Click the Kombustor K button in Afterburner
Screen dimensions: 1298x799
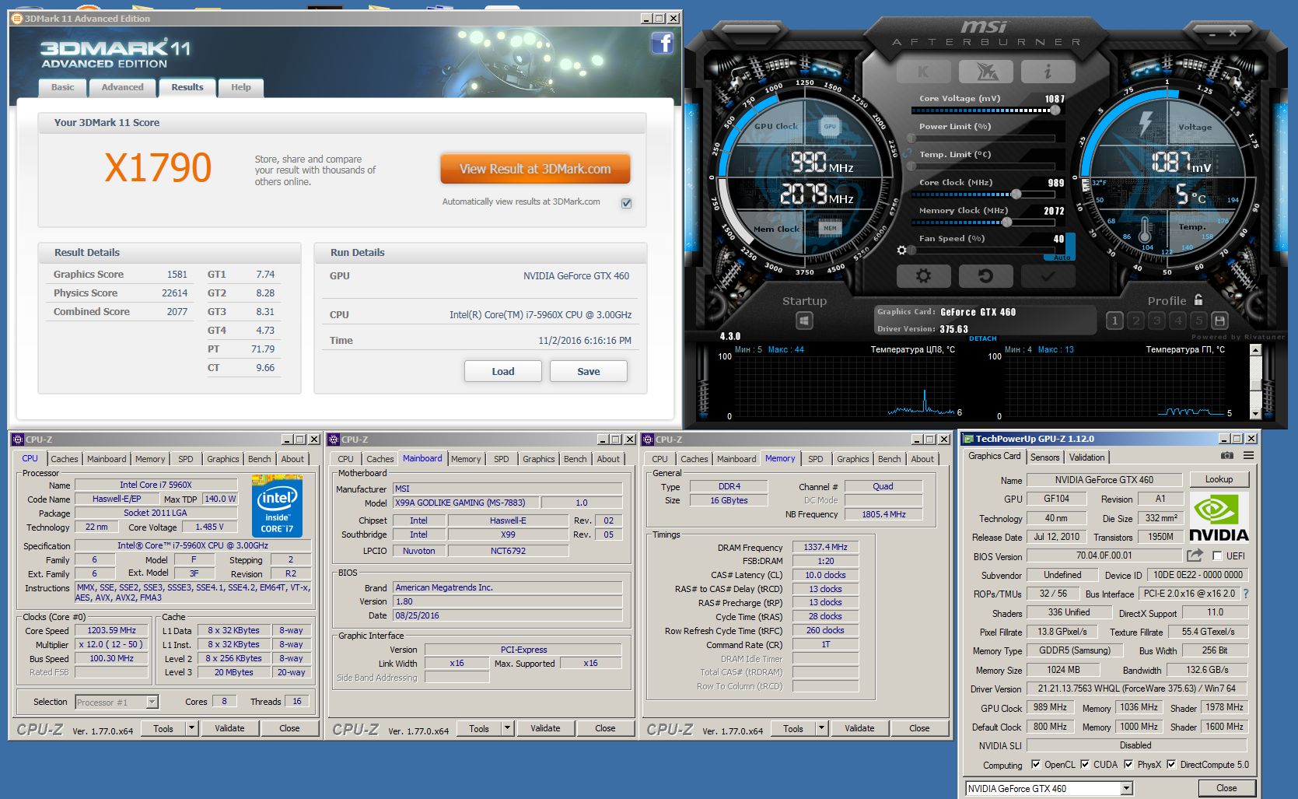[x=923, y=72]
